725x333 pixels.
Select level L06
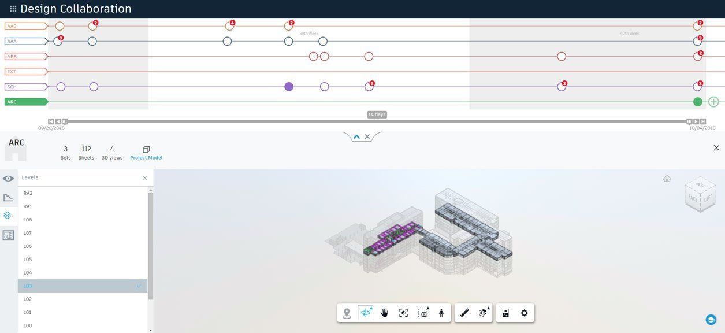[x=83, y=246]
